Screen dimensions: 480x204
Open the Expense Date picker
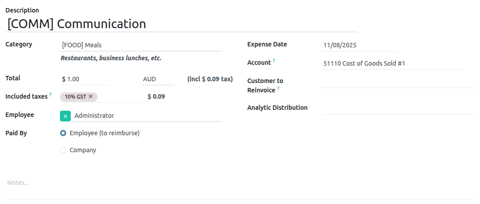[359, 45]
